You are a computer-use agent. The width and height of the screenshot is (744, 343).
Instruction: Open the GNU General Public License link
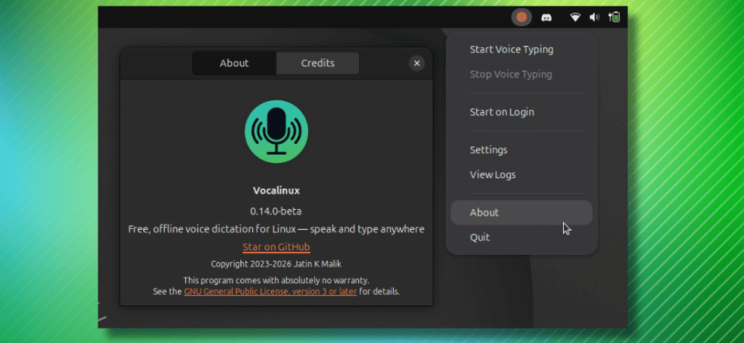pos(270,291)
